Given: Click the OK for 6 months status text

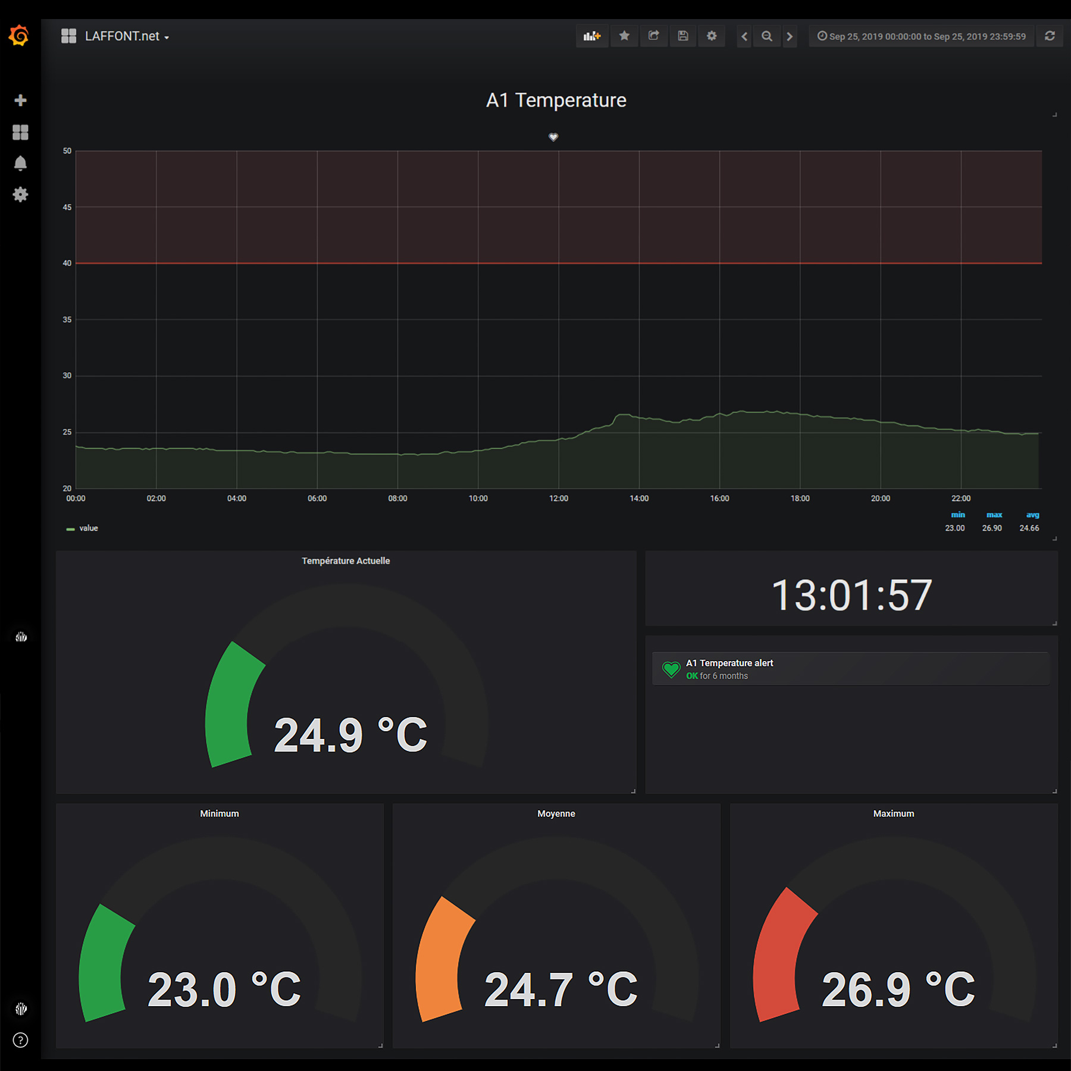Looking at the screenshot, I should 717,676.
